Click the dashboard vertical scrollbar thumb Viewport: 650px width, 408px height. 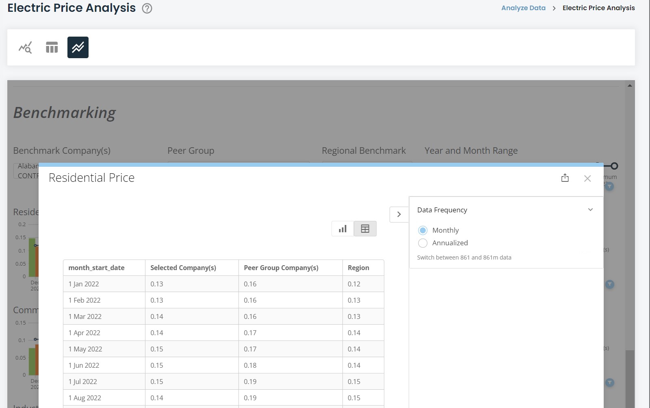[629, 378]
